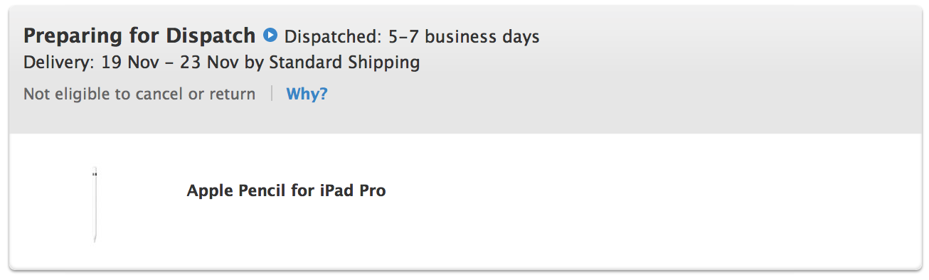Viewport: 929px width, 280px height.
Task: Click the divider line before the Why? link
Action: (271, 94)
